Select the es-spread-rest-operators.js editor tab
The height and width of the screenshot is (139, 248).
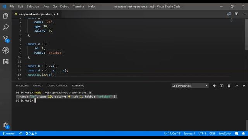point(37,14)
